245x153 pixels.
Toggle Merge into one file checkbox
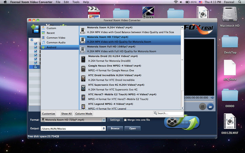[125, 120]
